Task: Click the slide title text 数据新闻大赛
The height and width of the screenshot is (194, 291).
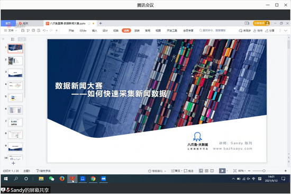Action: (x=79, y=86)
